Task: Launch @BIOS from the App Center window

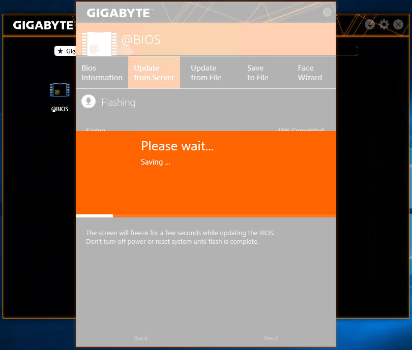Action: (60, 97)
